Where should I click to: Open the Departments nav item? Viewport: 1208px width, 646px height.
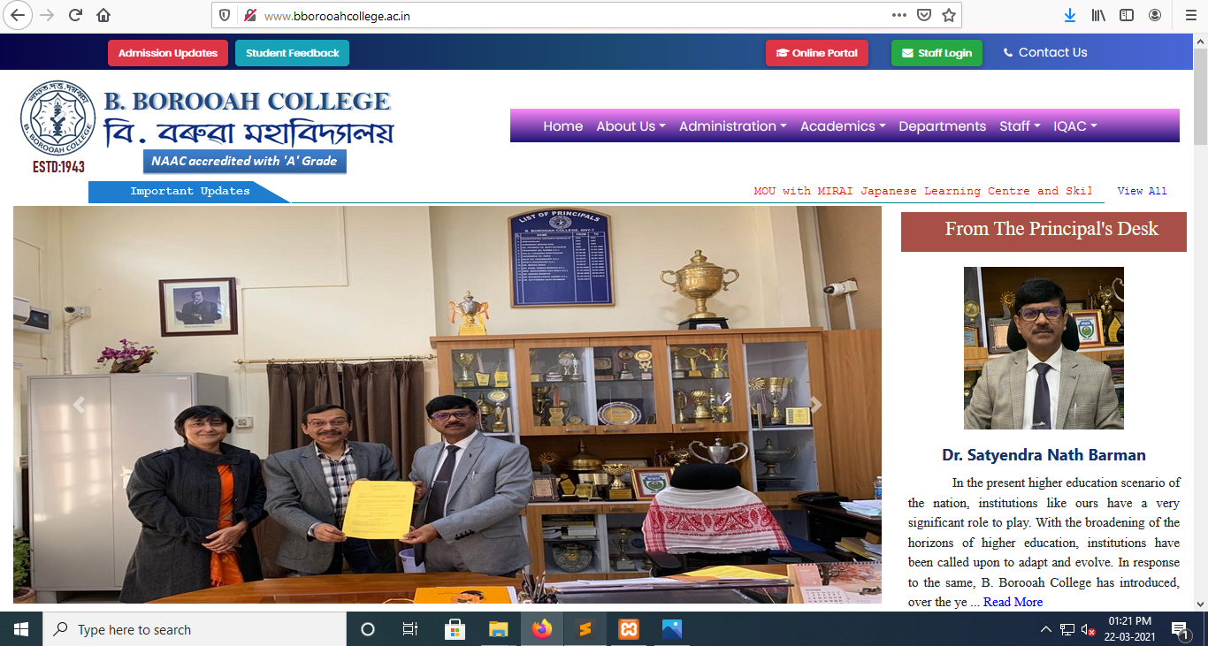(943, 126)
